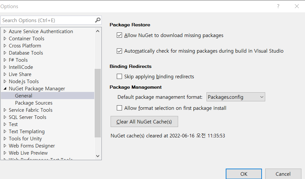Image resolution: width=305 pixels, height=179 pixels.
Task: Select NuGet Package Manager tree item
Action: pyautogui.click(x=37, y=89)
